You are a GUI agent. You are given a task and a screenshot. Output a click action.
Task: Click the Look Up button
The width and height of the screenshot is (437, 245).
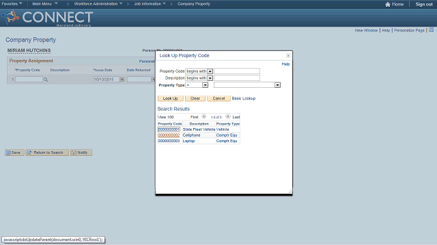pos(170,98)
